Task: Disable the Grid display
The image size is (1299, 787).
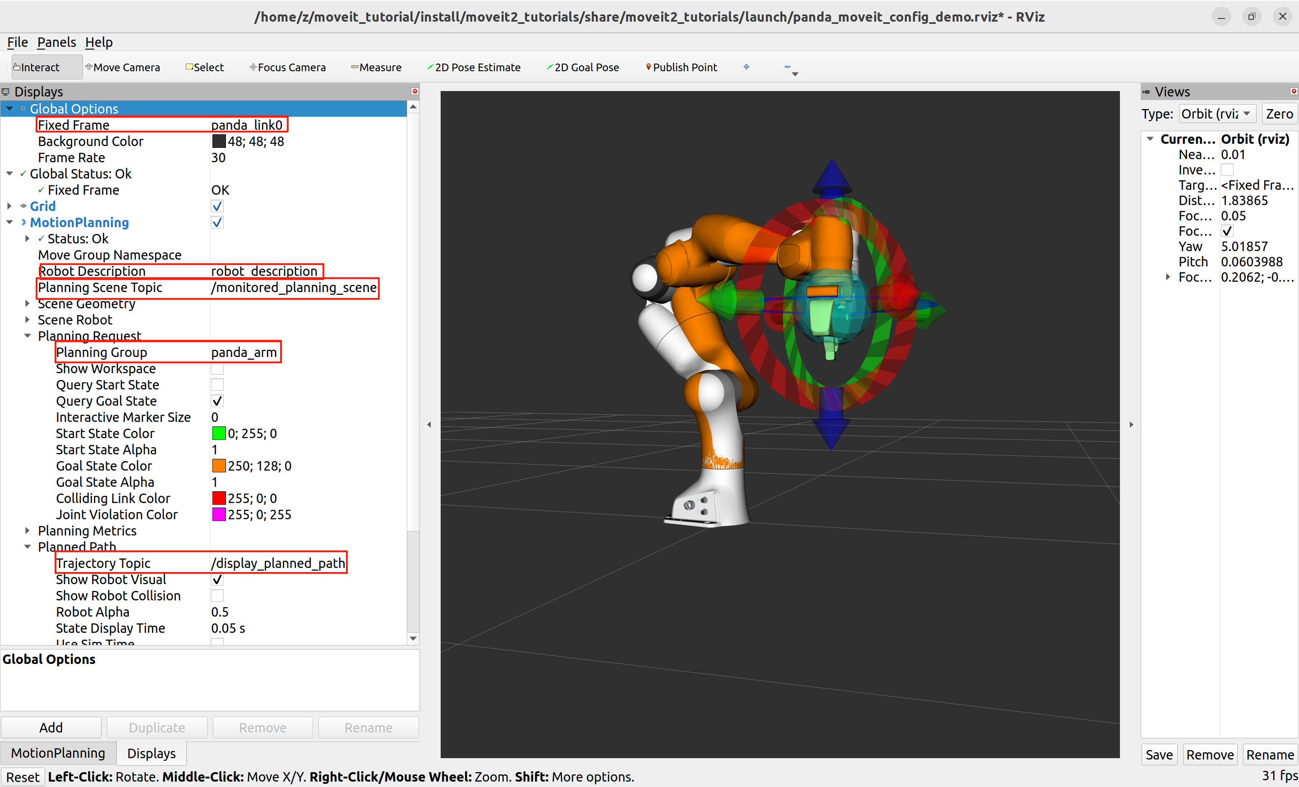Action: coord(216,206)
